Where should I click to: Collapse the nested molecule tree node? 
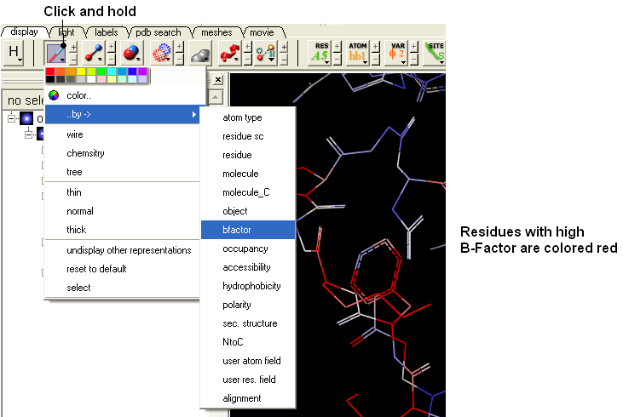tap(28, 134)
